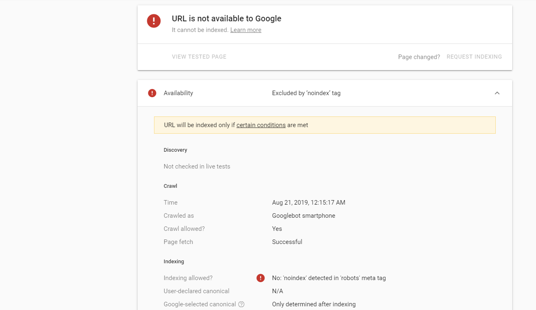Screen dimensions: 536x310
Task: Click the 'Yes' value for Crawl allowed
Action: point(277,229)
